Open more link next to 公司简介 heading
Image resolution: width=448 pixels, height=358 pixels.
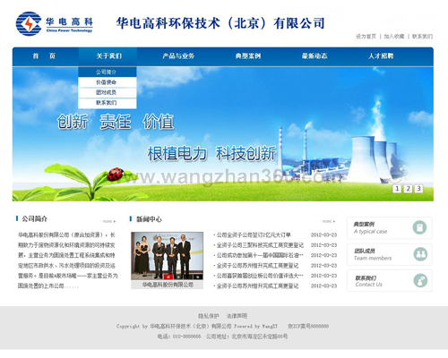[108, 221]
